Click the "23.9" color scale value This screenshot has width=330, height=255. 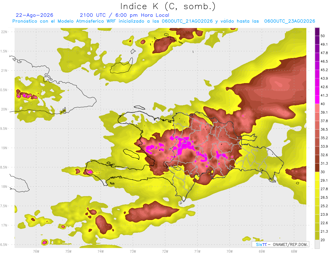[324, 214]
